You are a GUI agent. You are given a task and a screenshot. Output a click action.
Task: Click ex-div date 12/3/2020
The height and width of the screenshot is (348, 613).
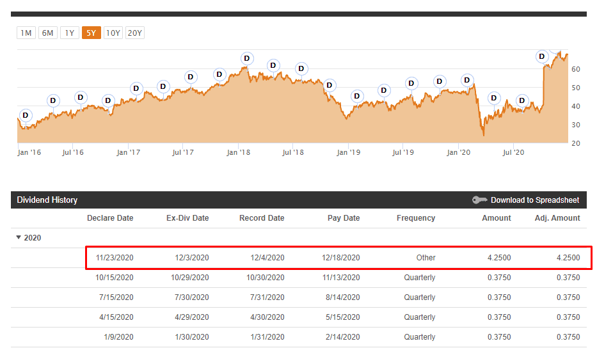(191, 258)
